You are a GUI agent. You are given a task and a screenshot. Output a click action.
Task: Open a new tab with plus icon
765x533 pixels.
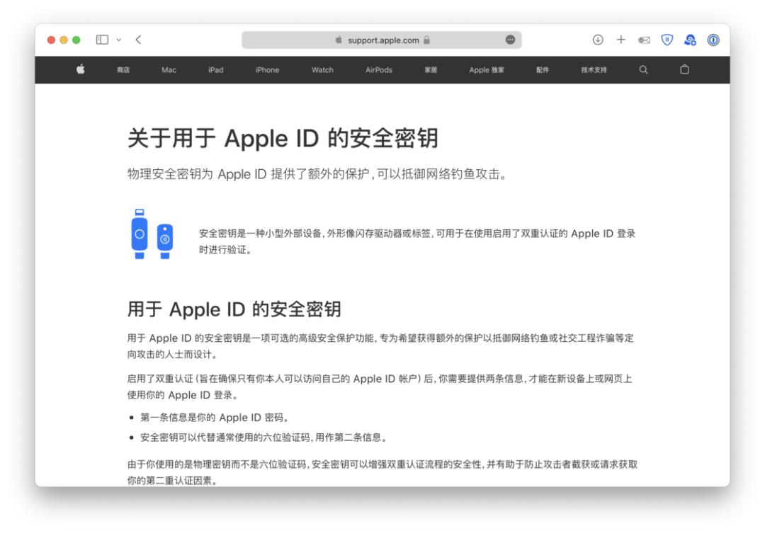click(x=620, y=40)
